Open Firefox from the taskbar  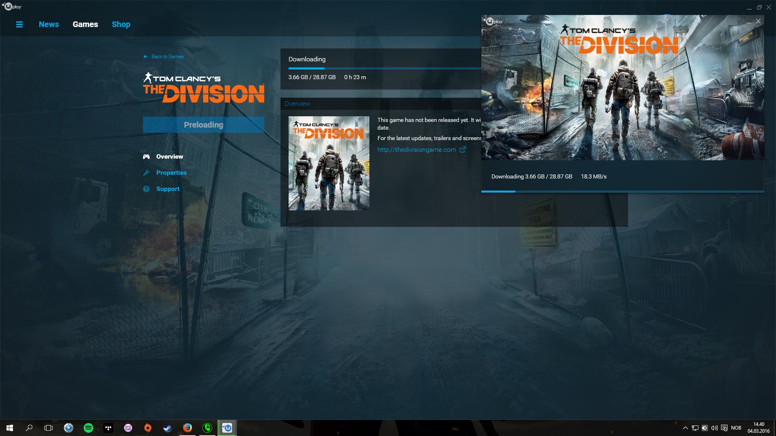188,428
